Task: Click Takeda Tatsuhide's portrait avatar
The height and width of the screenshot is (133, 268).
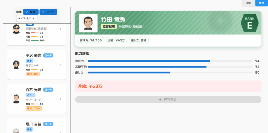Action: pos(88,23)
